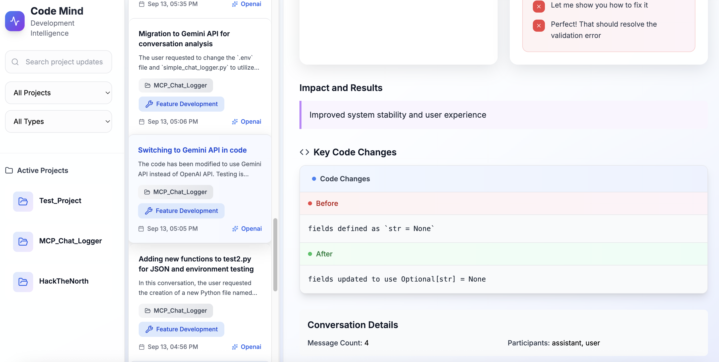The width and height of the screenshot is (719, 362).
Task: Click Feature Development tag on Migration card
Action: (181, 104)
